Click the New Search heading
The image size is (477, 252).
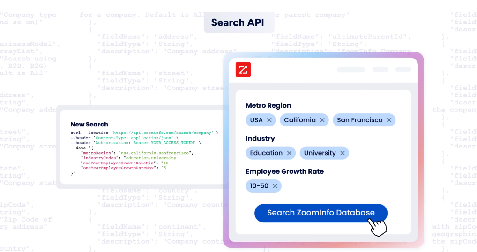89,124
